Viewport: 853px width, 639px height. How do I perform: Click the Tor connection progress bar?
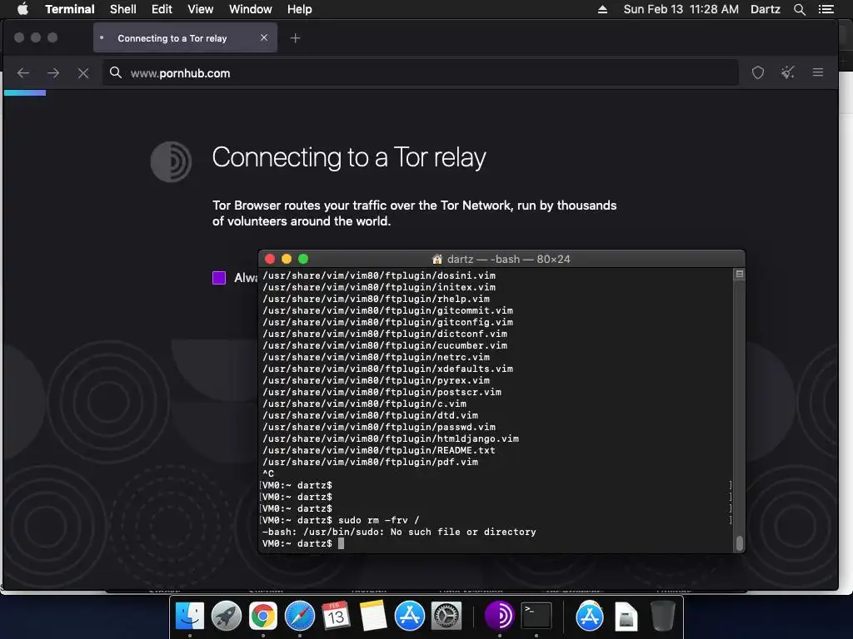[25, 93]
